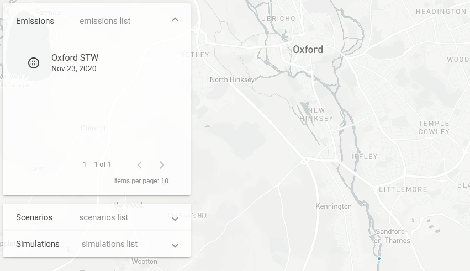Click the North Hinksey map label
The image size is (470, 271).
pos(232,79)
